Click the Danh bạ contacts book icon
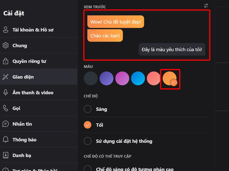This screenshot has height=171, width=229. (x=5, y=155)
